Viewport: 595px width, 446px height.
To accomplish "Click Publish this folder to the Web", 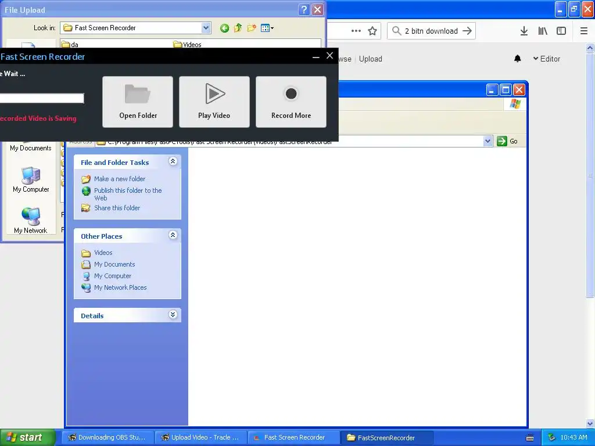I will pos(128,194).
